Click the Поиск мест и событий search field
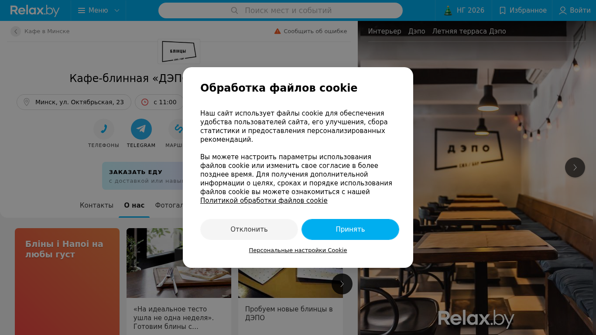Screen dimensions: 596x335 click(x=281, y=10)
